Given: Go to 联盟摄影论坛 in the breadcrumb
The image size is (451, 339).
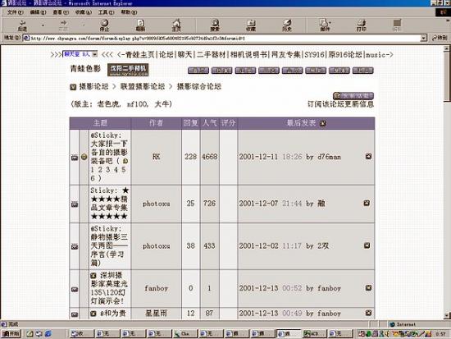Looking at the screenshot, I should (x=143, y=86).
